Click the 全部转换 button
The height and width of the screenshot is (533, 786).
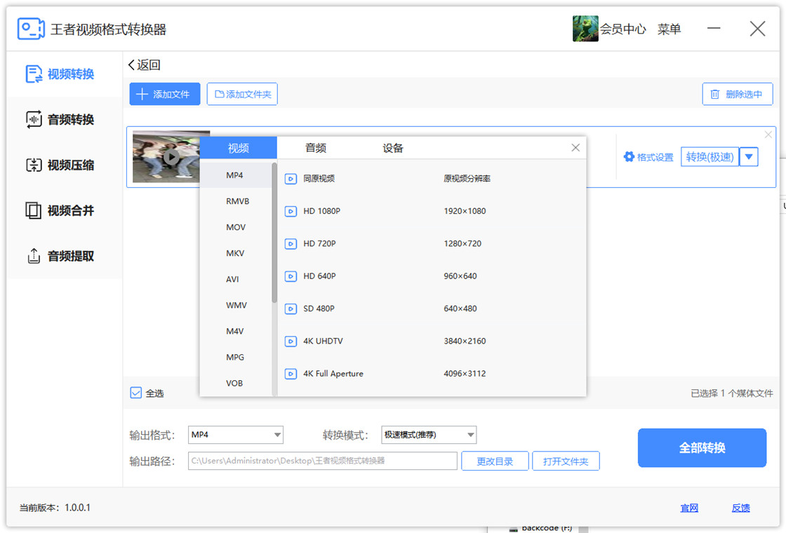[x=702, y=448]
